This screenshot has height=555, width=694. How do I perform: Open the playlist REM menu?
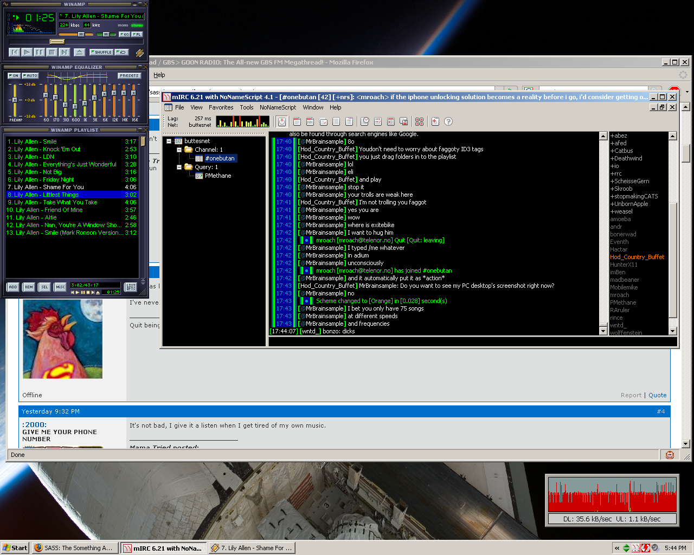(29, 287)
